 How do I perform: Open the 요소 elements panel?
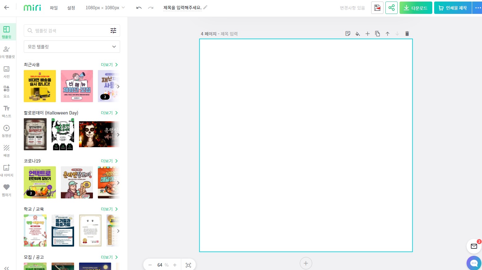point(6,92)
